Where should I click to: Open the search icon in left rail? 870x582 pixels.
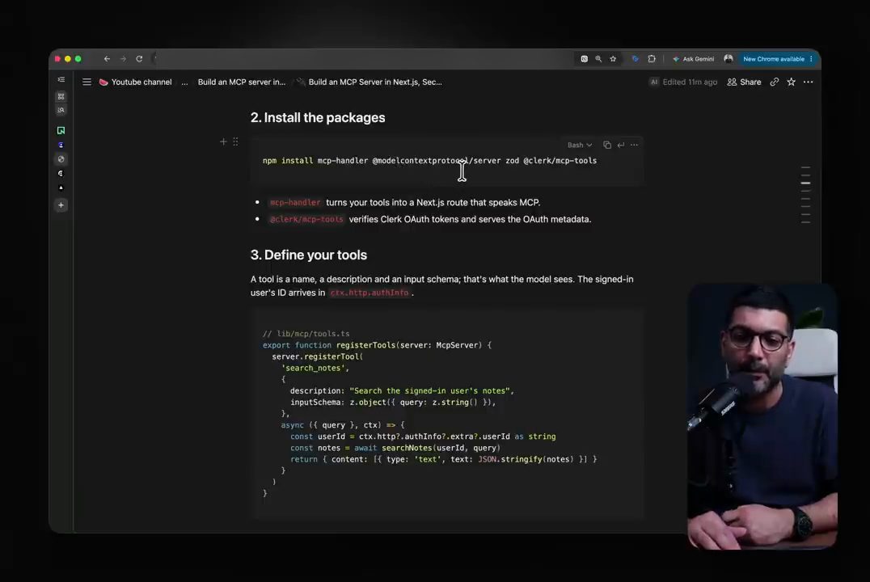point(61,110)
